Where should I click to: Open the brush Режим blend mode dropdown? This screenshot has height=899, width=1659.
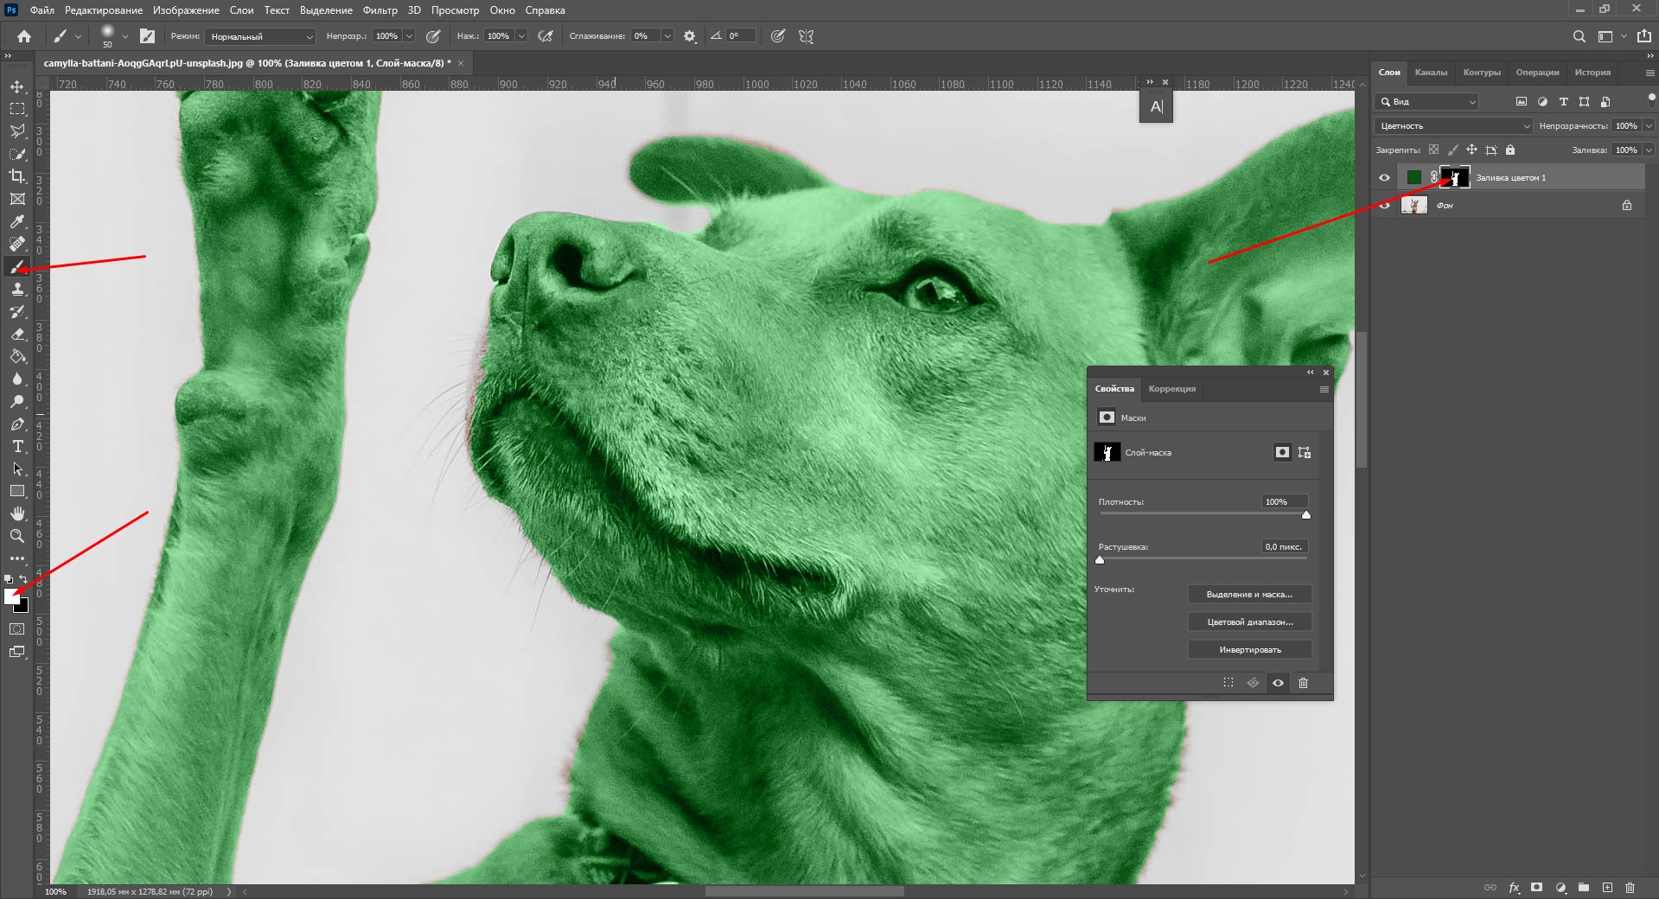[x=260, y=36]
